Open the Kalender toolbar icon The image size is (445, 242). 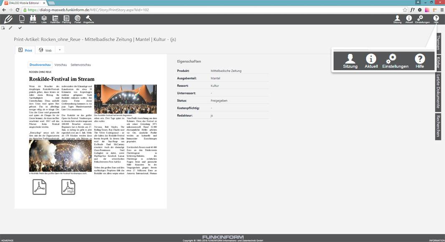pyautogui.click(x=55, y=19)
